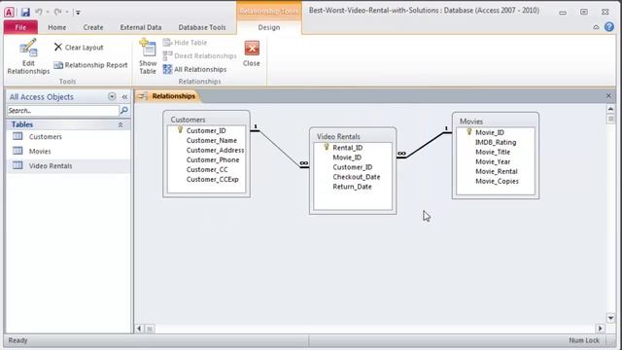Open the All Access Objects dropdown menu

pos(112,96)
